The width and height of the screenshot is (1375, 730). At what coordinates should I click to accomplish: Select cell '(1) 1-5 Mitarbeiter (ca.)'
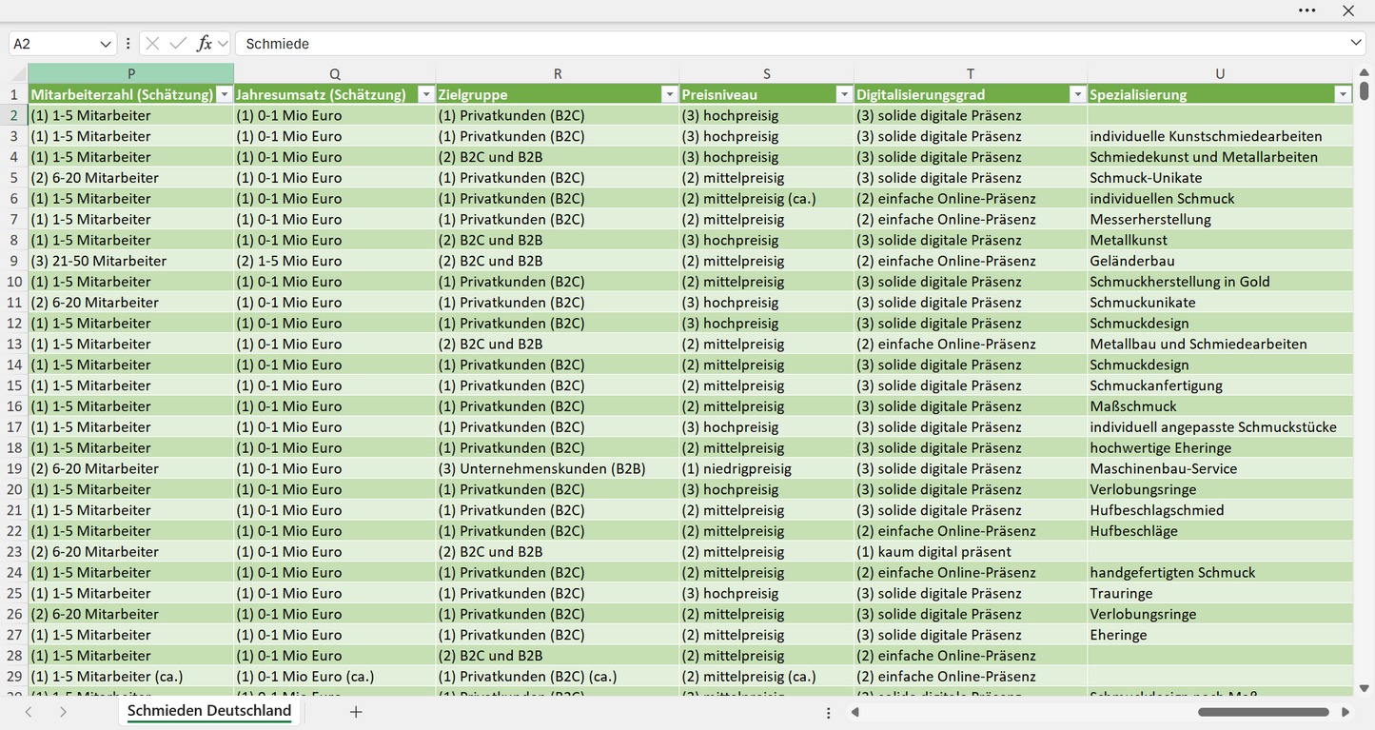(x=131, y=676)
